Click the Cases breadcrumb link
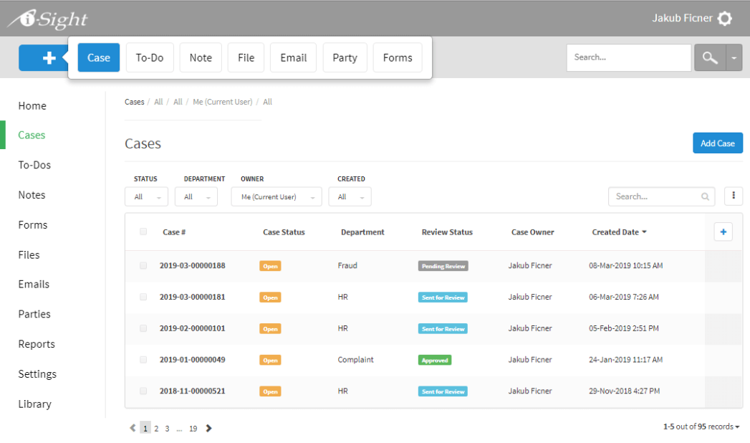This screenshot has height=443, width=750. [x=135, y=102]
